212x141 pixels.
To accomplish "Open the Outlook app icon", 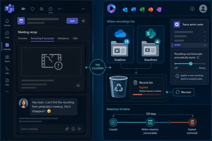I will (125, 10).
